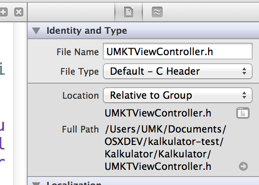The height and width of the screenshot is (185, 259).
Task: Click the File Type label
Action: [79, 72]
